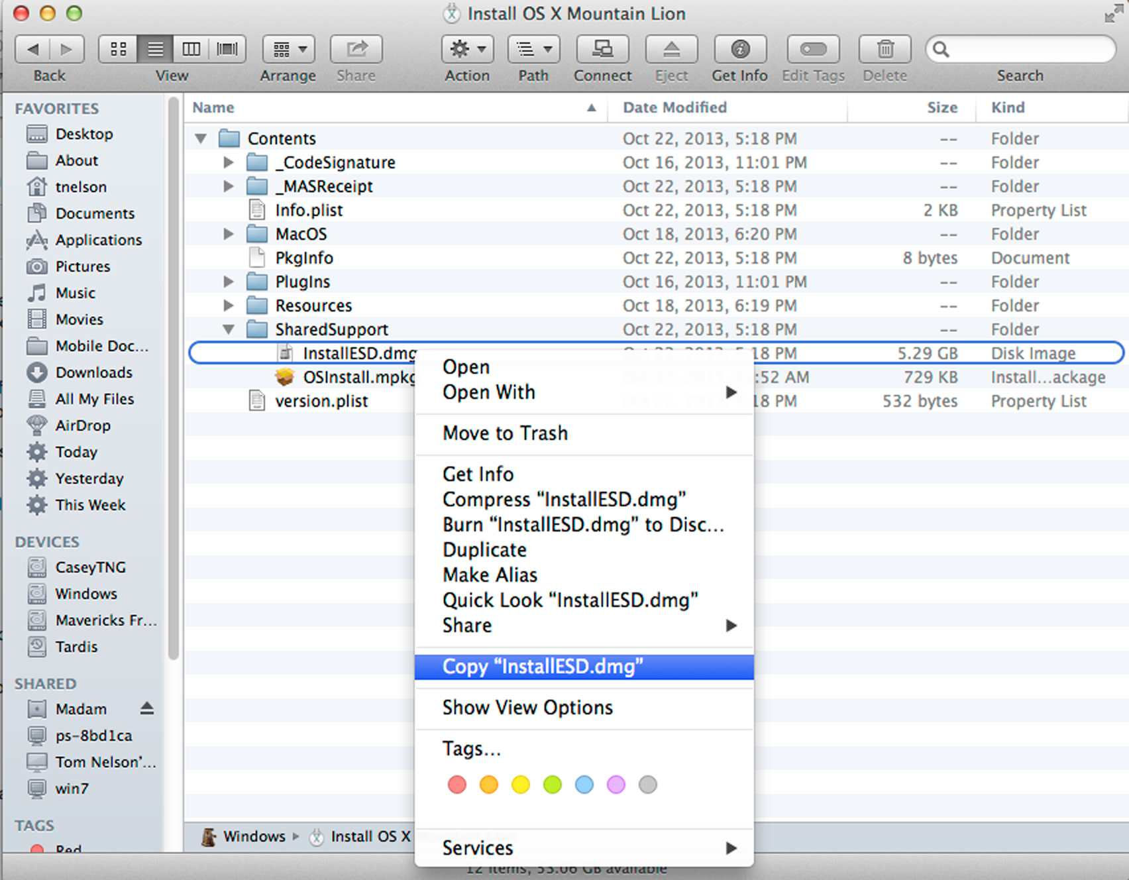Choose Duplicate in context menu
This screenshot has height=880, width=1129.
click(584, 550)
